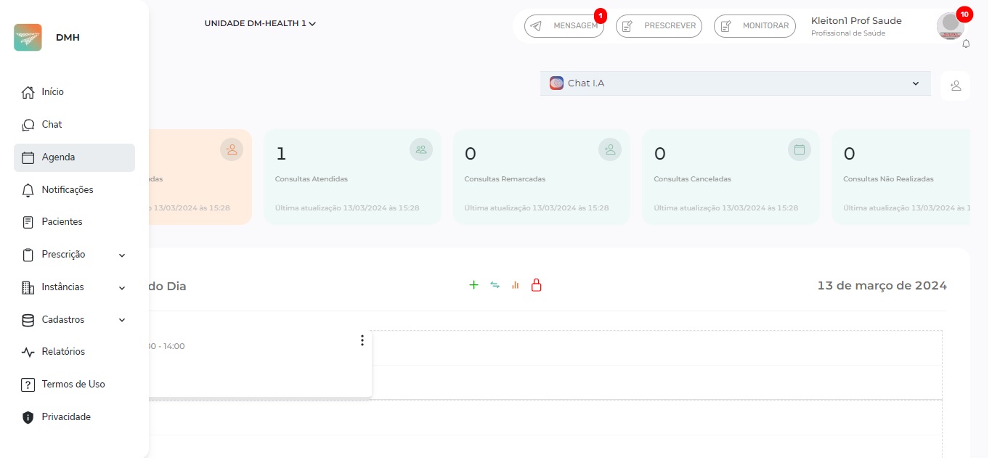Screen dimensions: 992x460
Task: Open the Chat I.A dropdown selector
Action: tap(735, 83)
